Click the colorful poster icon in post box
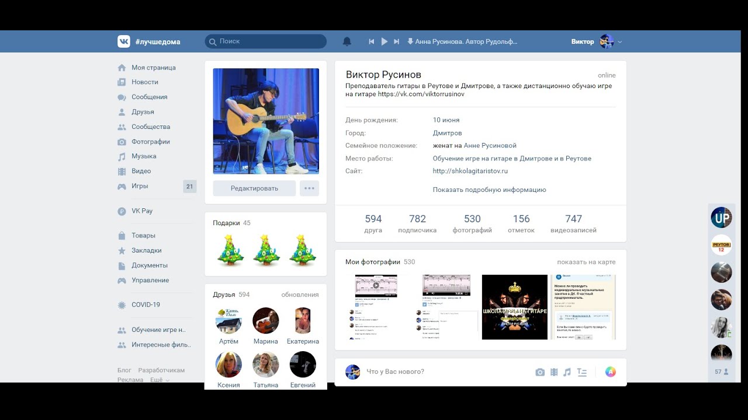748x420 pixels. [x=611, y=372]
